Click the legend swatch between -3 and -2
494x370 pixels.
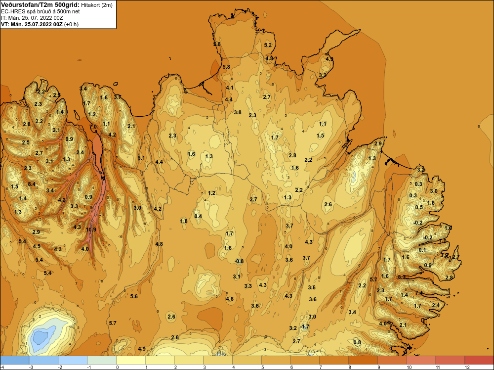click(x=43, y=360)
